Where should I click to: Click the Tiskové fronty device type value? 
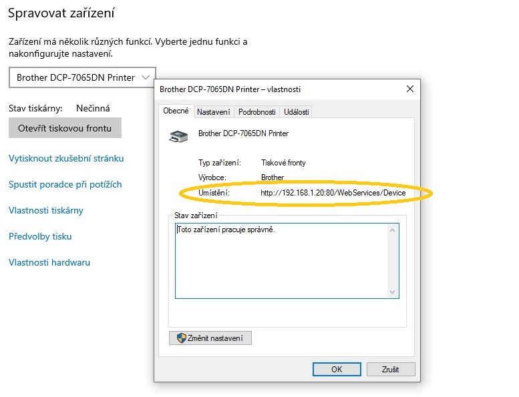283,163
